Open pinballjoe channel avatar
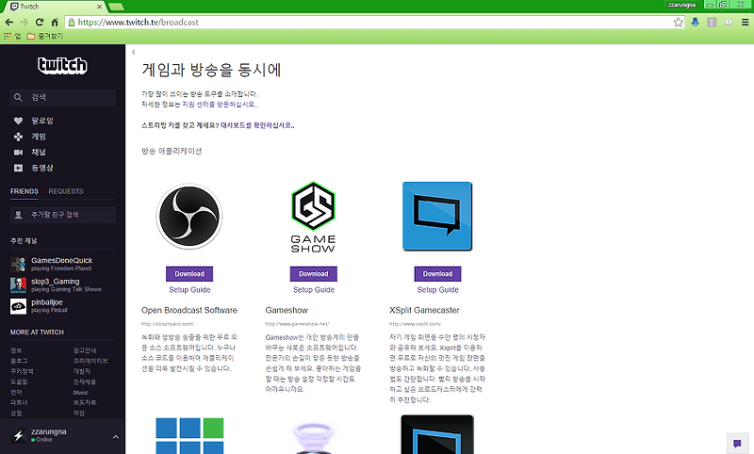 [x=18, y=306]
